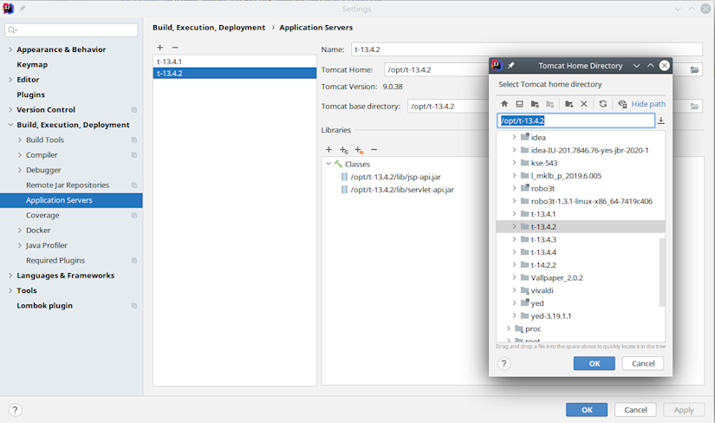
Task: Expand the t-13.4.3 folder in tree
Action: [x=514, y=239]
